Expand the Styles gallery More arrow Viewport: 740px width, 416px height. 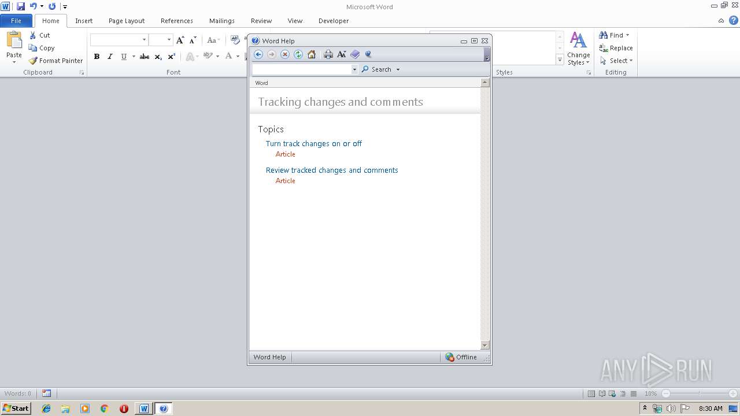click(560, 60)
